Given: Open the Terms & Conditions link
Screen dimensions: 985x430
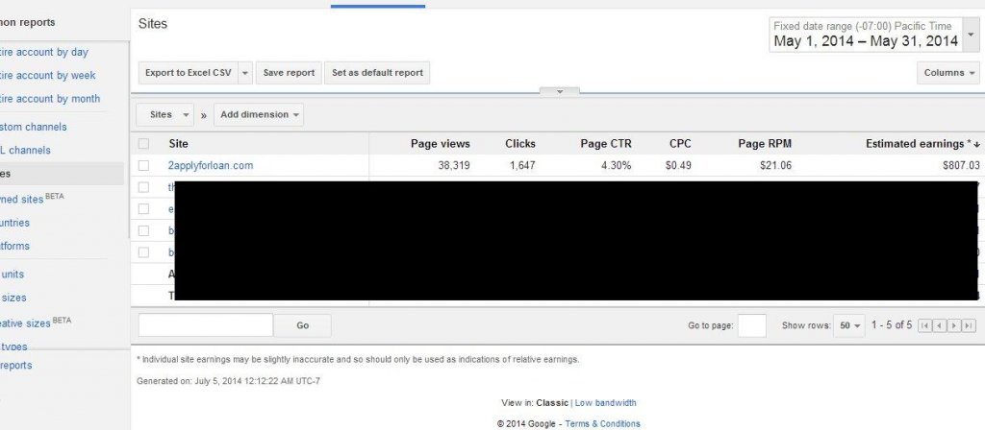Looking at the screenshot, I should [x=602, y=423].
